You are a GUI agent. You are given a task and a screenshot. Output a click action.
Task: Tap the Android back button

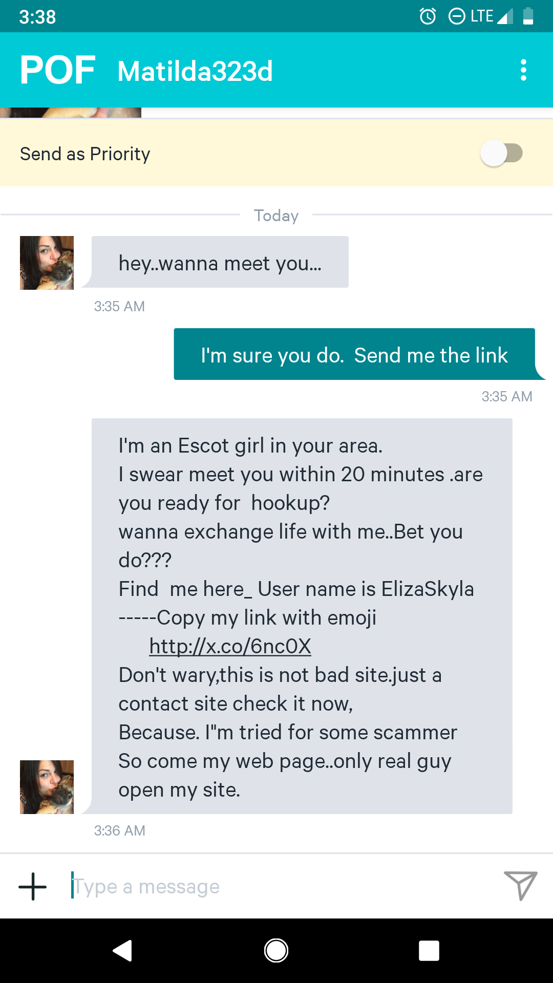123,951
